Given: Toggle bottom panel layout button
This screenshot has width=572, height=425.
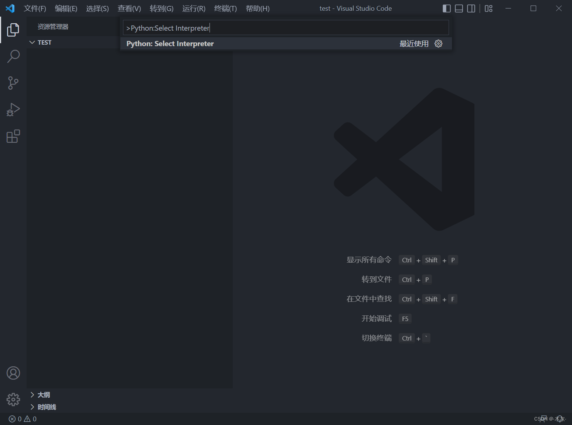Looking at the screenshot, I should 459,8.
